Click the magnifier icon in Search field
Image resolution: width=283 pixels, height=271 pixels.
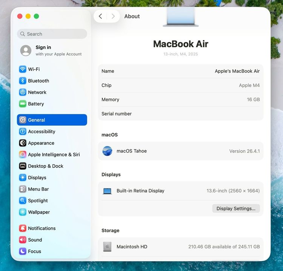coord(22,34)
